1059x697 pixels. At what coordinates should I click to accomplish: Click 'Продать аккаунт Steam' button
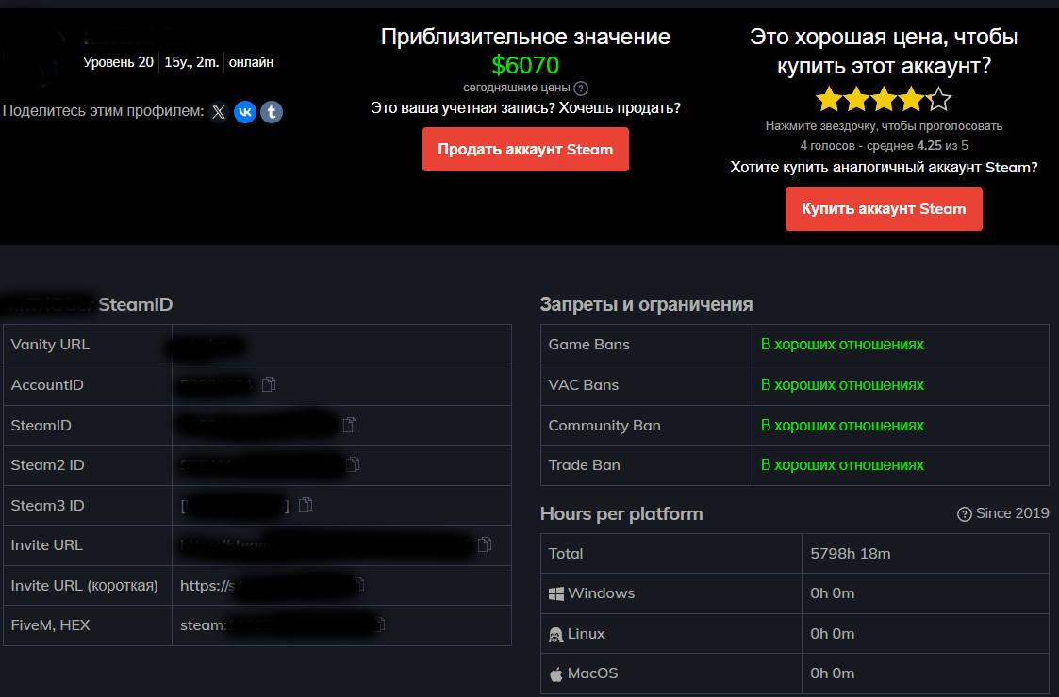pyautogui.click(x=525, y=149)
